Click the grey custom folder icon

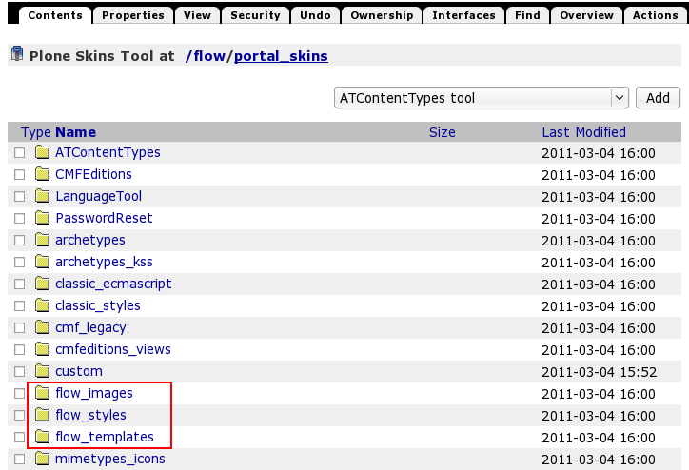(42, 371)
